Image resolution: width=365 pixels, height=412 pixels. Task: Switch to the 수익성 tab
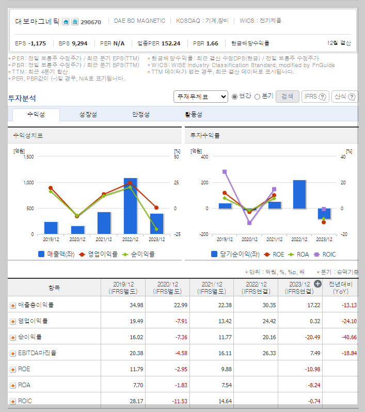tap(36, 115)
